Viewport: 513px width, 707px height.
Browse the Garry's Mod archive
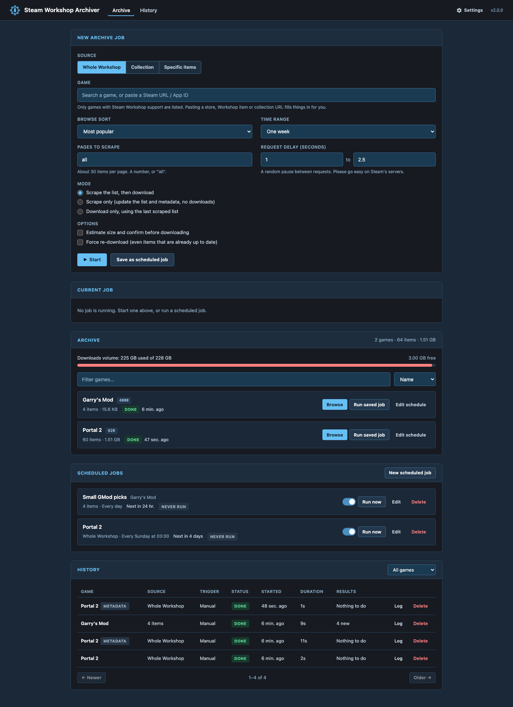335,405
